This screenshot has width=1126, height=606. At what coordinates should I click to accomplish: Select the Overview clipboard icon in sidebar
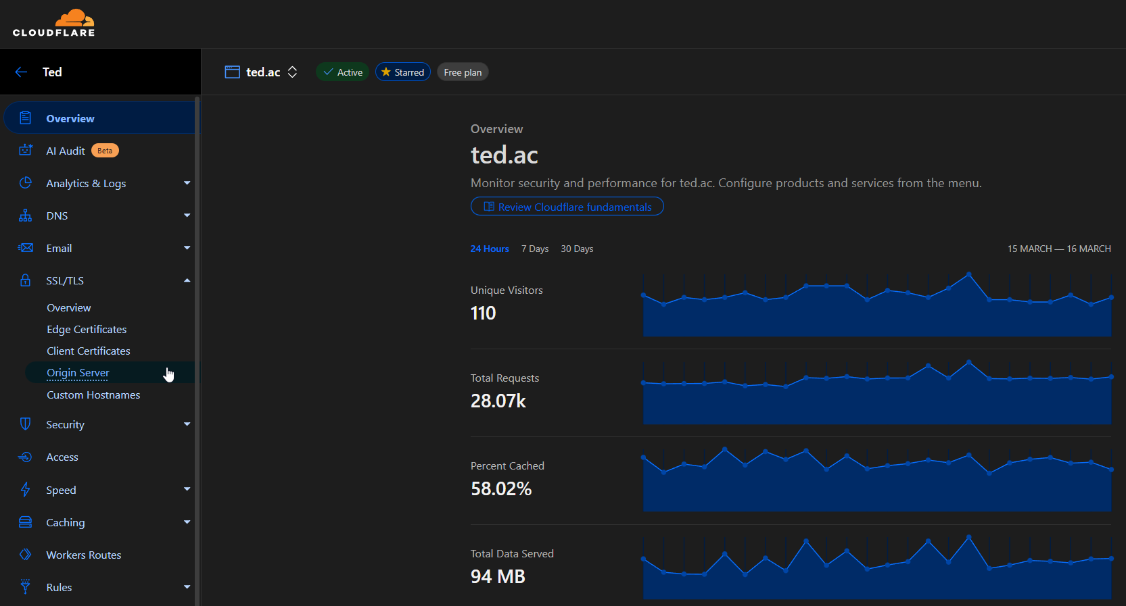click(26, 118)
